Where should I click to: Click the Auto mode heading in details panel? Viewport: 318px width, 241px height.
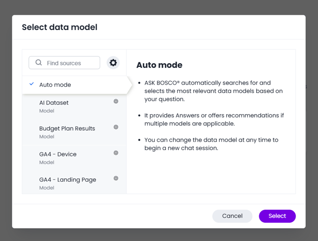[159, 65]
